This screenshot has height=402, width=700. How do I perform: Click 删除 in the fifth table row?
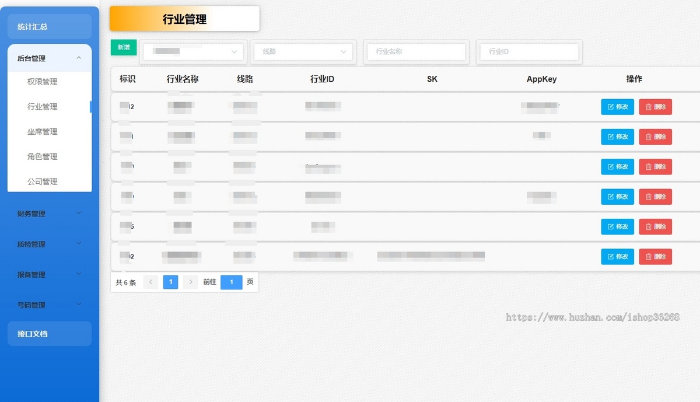click(656, 226)
